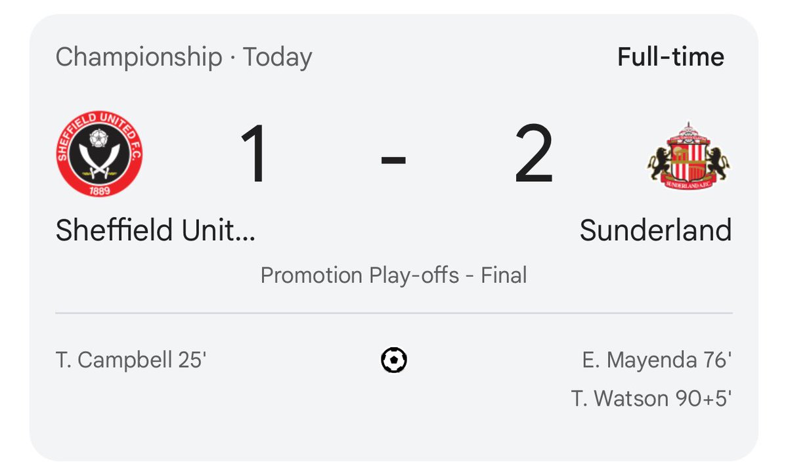
Task: Click the Full-time match status
Action: click(670, 57)
